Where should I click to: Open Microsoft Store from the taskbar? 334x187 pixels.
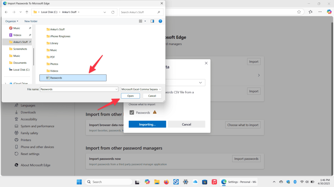pos(205,182)
